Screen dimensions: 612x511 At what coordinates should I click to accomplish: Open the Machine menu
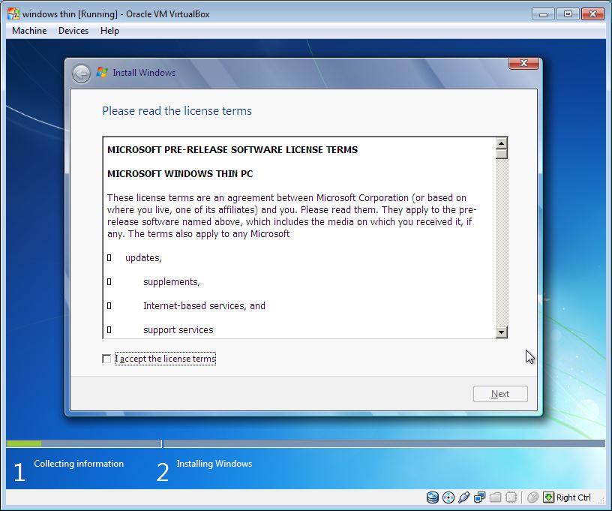(x=29, y=31)
